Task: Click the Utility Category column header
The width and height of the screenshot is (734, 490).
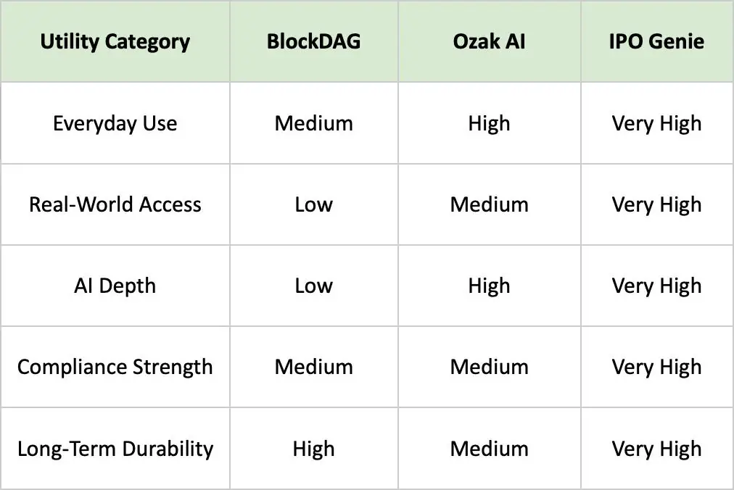Action: click(115, 41)
